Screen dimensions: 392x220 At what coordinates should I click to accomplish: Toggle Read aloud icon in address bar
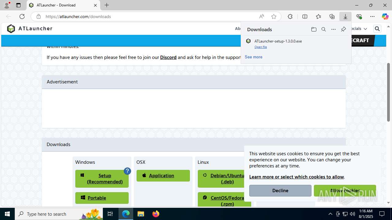[262, 16]
